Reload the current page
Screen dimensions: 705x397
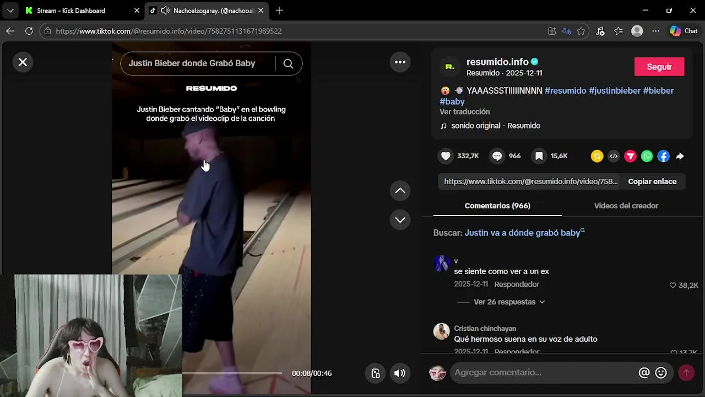[x=29, y=31]
